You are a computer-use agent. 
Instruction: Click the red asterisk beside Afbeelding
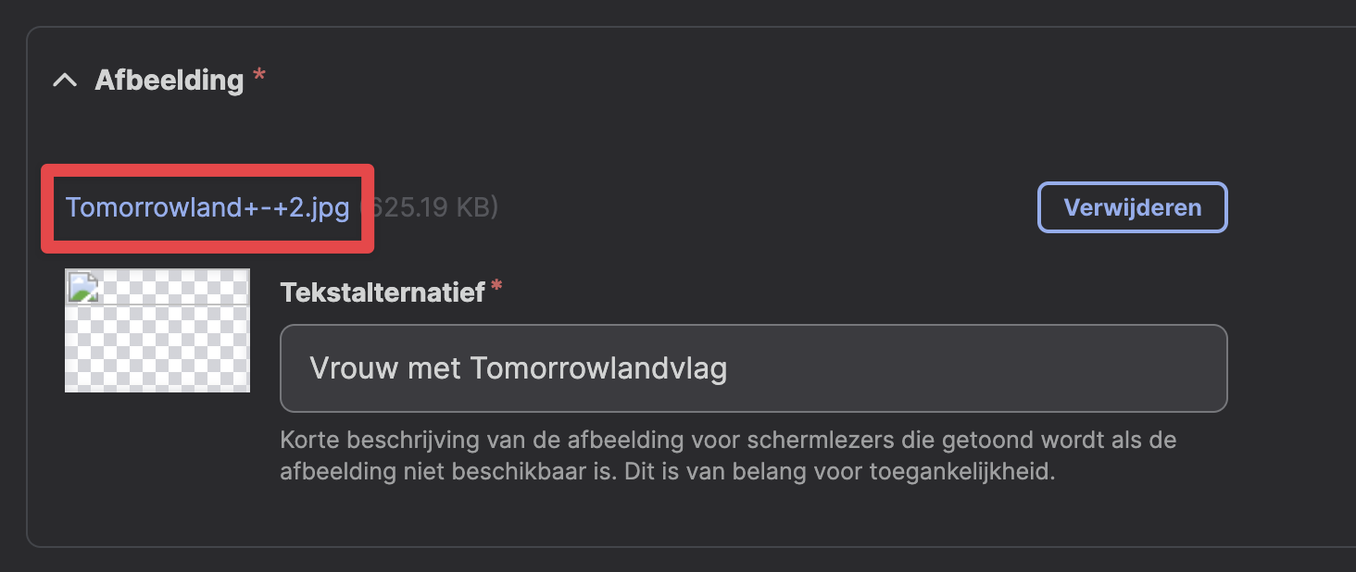(x=259, y=75)
